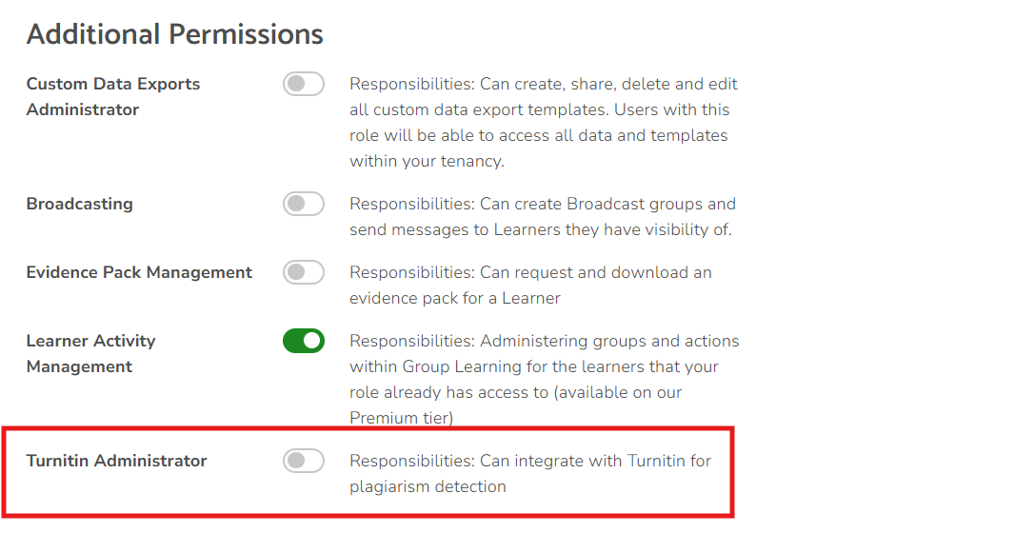
Task: Click the Additional Permissions heading
Action: [175, 34]
